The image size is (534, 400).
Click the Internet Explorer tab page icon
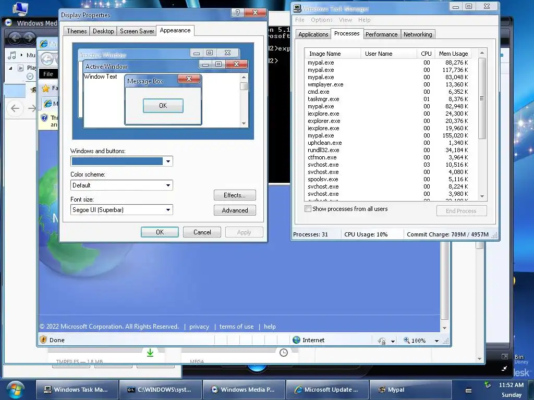pos(47,104)
